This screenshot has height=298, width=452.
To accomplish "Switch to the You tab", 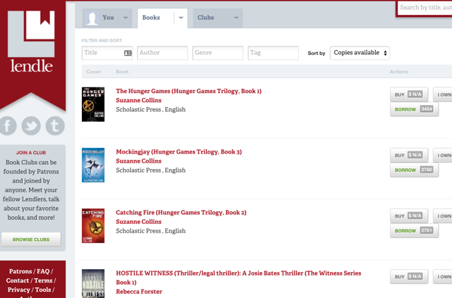I will coord(107,18).
